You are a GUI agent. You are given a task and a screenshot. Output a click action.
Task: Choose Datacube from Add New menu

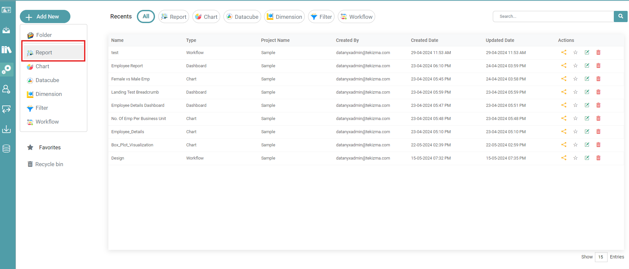(47, 80)
